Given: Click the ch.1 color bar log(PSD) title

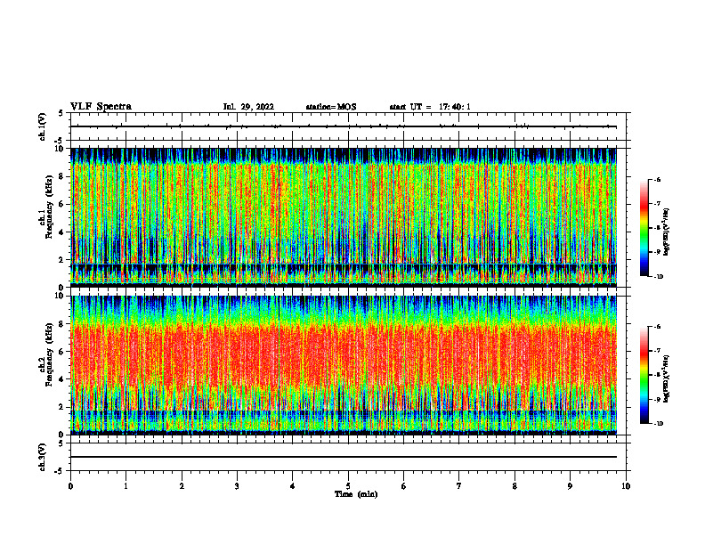Looking at the screenshot, I should [x=667, y=232].
